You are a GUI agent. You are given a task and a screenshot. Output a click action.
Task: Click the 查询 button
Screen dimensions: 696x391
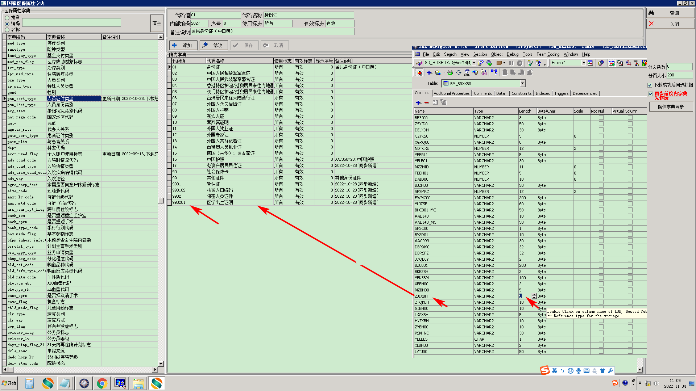tap(670, 13)
